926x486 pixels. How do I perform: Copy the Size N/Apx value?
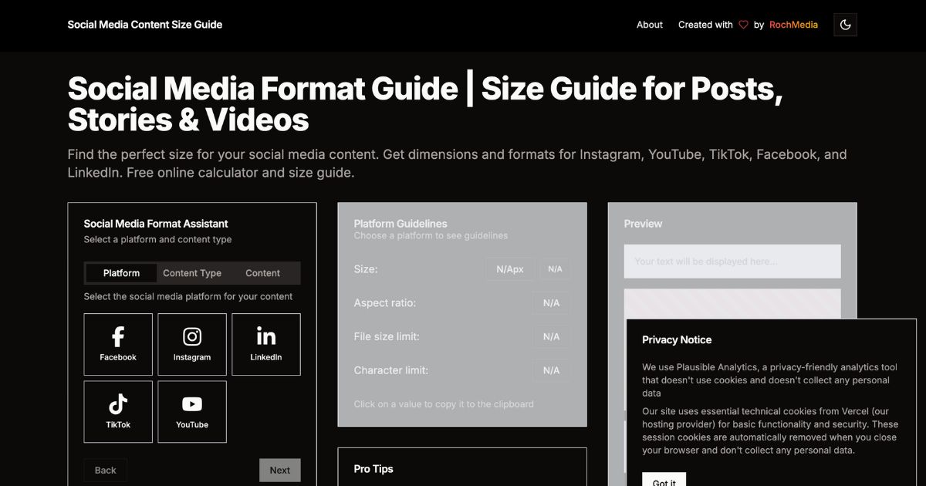(x=509, y=269)
